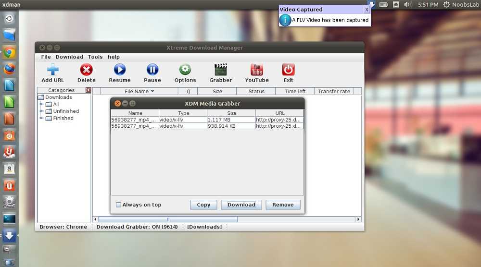
Task: Open LibreOffice Calc dock icon
Action: (9, 102)
